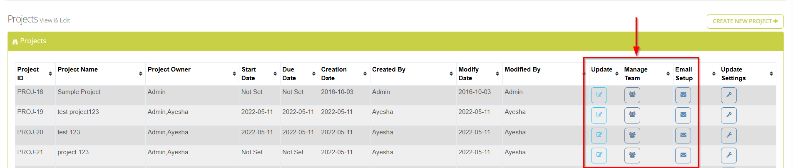
Task: Click the Update edit icon for PROJ-19
Action: pos(599,115)
